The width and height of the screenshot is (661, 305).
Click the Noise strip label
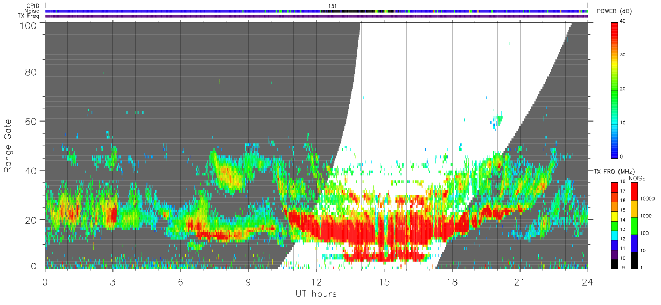pyautogui.click(x=32, y=11)
